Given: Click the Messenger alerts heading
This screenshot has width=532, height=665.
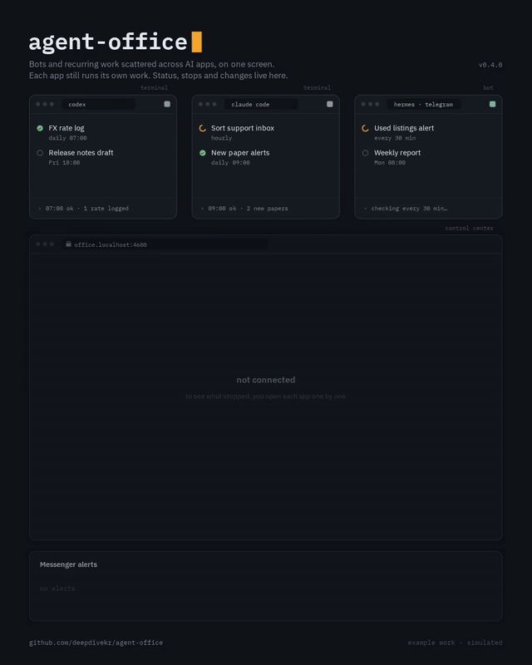Looking at the screenshot, I should tap(68, 564).
